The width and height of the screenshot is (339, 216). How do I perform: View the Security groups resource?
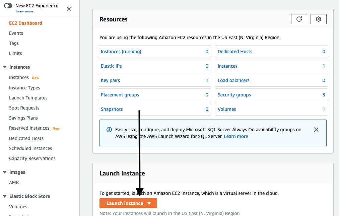pos(234,95)
